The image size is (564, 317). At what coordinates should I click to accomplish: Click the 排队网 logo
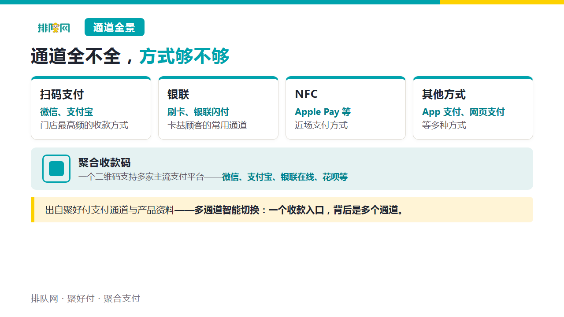coord(53,28)
